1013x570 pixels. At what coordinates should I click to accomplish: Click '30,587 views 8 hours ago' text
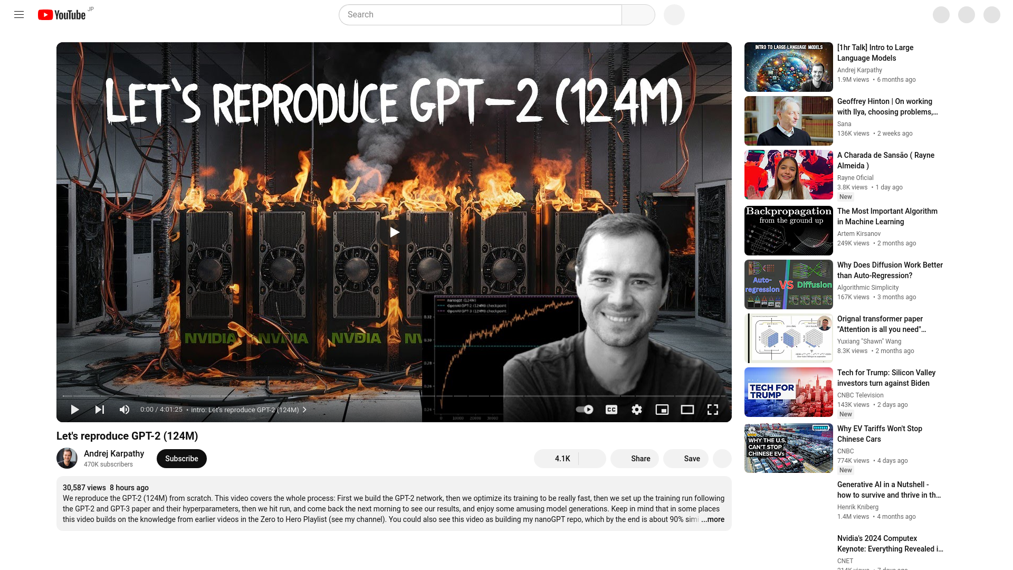[x=106, y=488]
